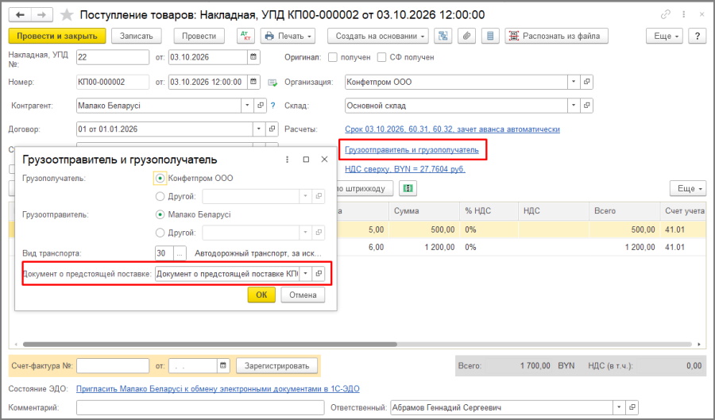Expand Контрагент dropdown arrow
Viewport: 715px width, 420px height.
pyautogui.click(x=247, y=106)
